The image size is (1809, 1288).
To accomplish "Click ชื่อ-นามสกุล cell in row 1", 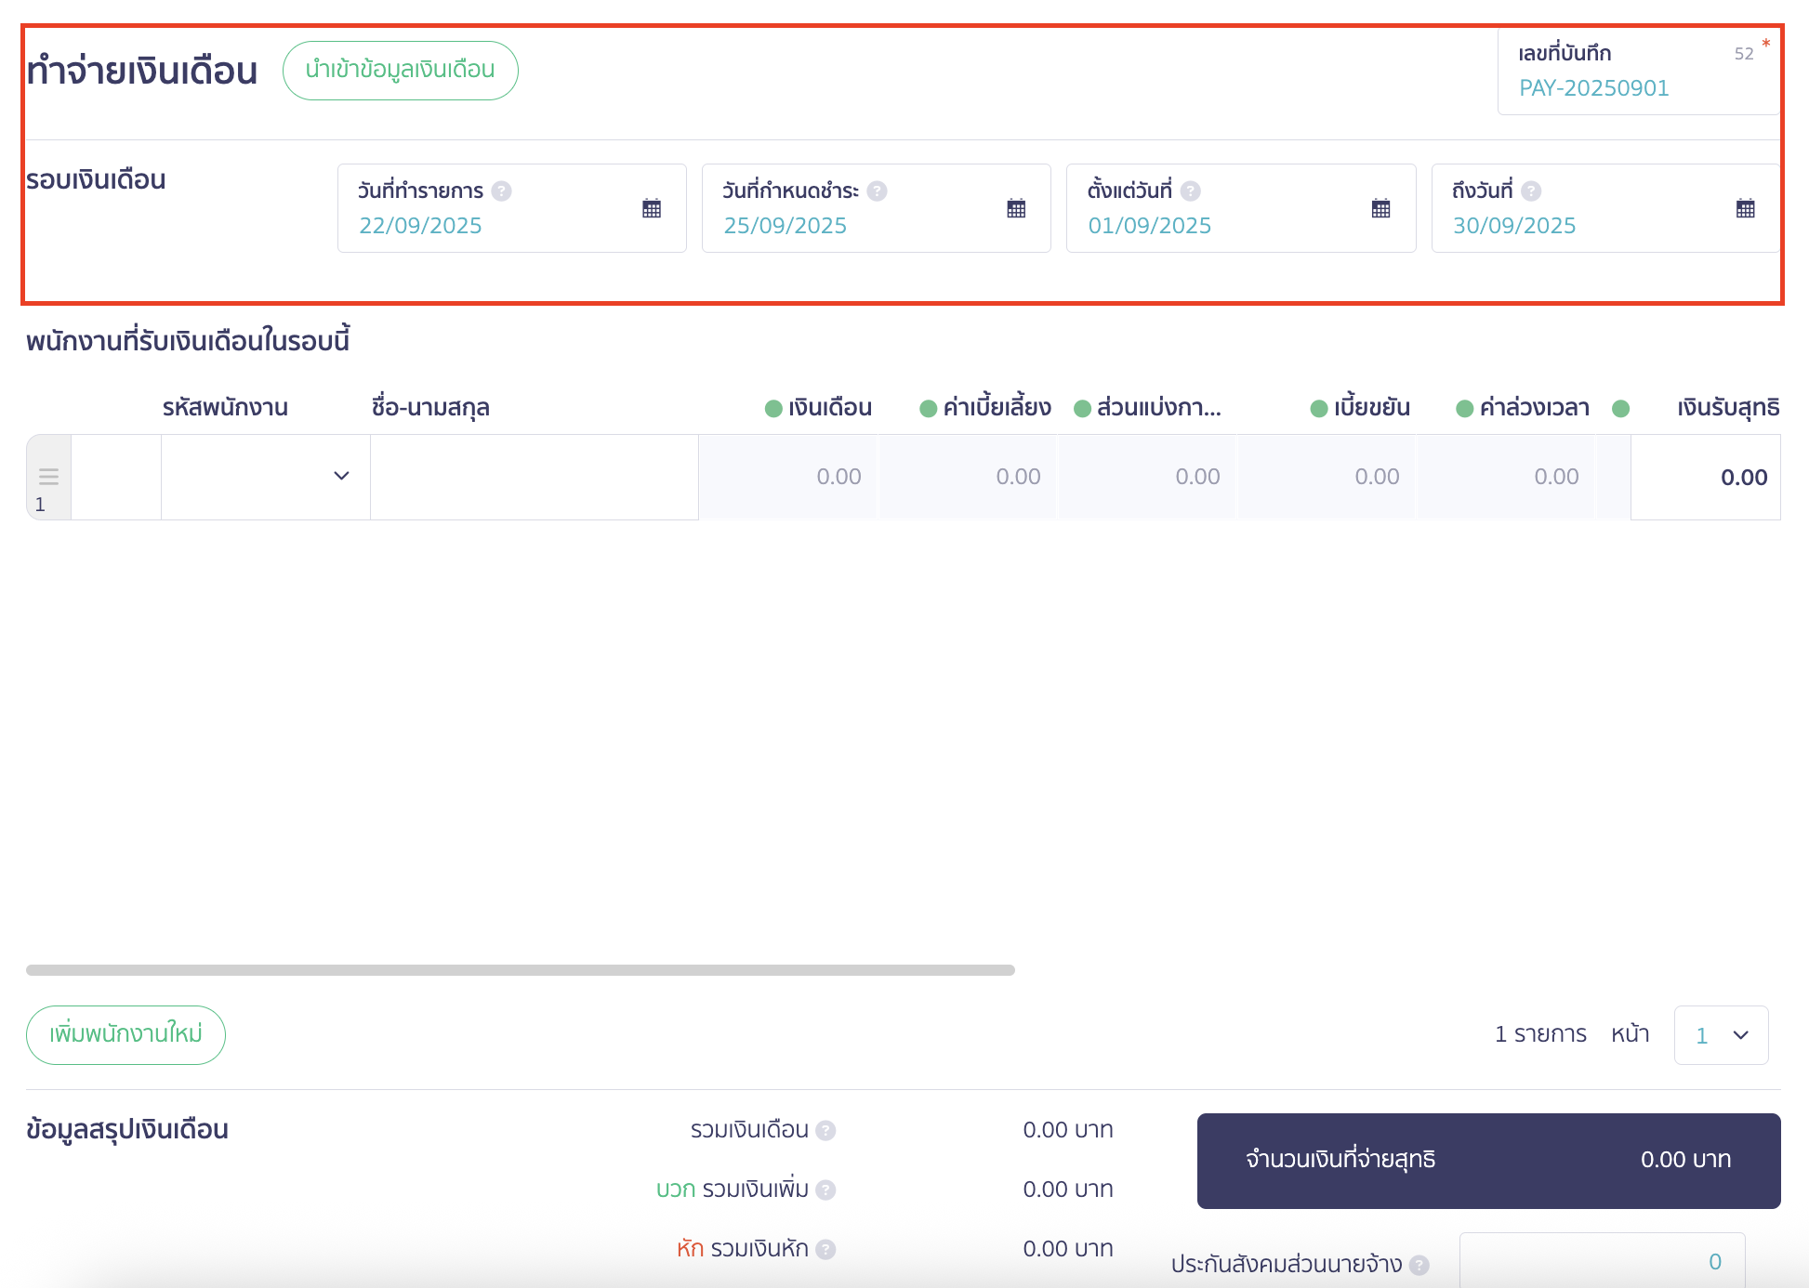I will [534, 477].
